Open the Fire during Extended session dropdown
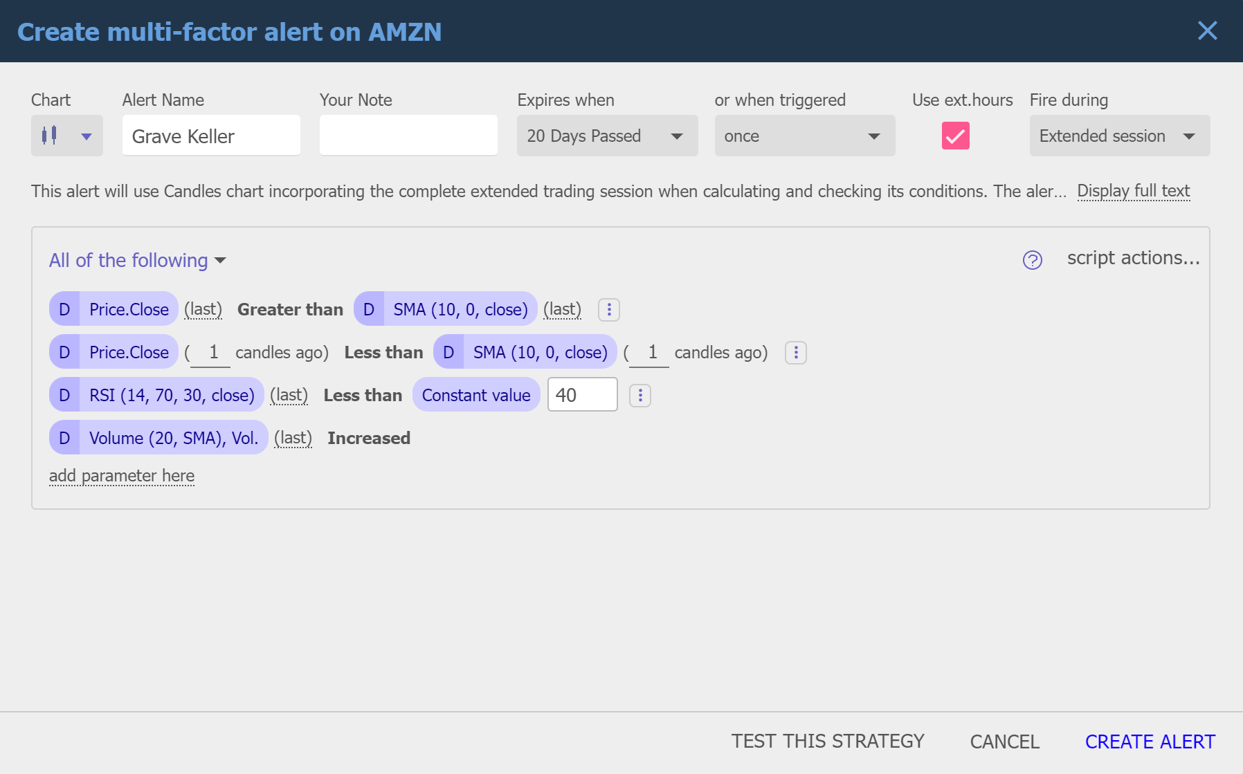 click(x=1120, y=136)
